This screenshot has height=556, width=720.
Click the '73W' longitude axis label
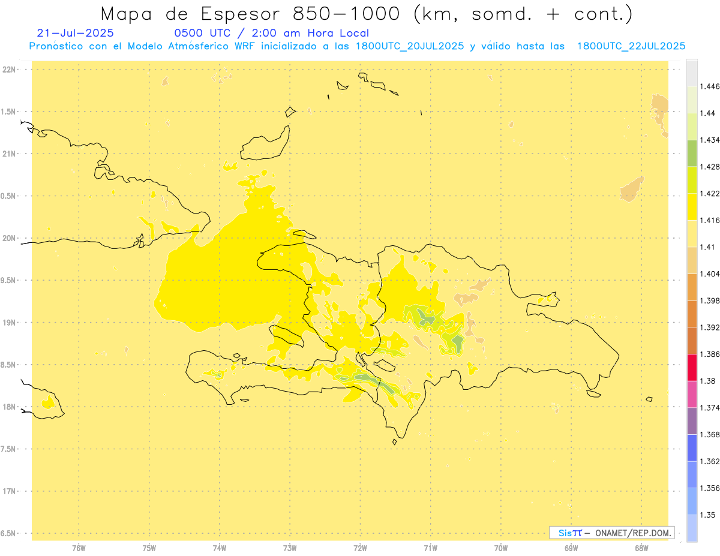pos(290,548)
